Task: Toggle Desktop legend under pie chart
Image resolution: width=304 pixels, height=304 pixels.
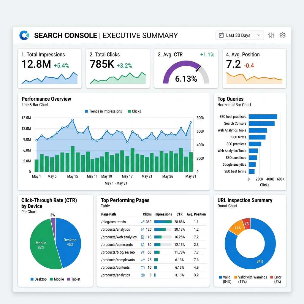Action: 39,279
